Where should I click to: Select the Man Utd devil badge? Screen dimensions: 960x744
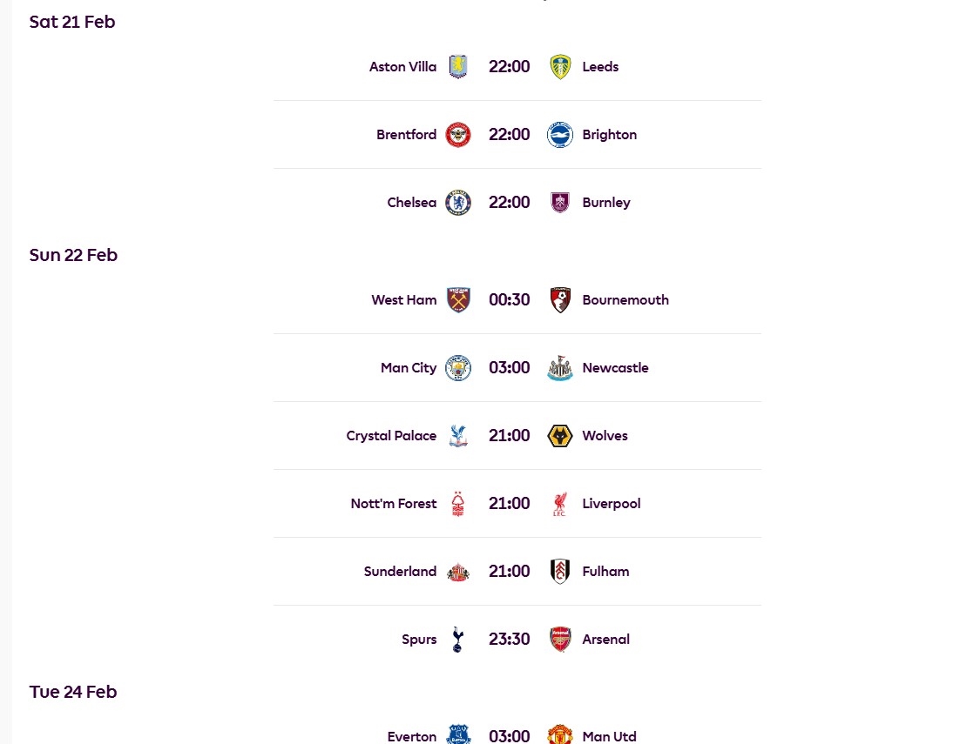pyautogui.click(x=558, y=735)
